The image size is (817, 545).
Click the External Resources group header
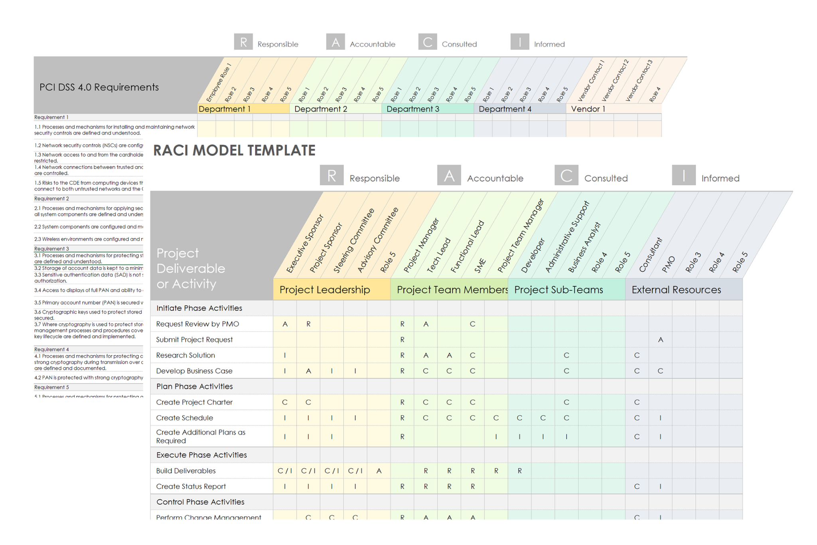tap(684, 289)
